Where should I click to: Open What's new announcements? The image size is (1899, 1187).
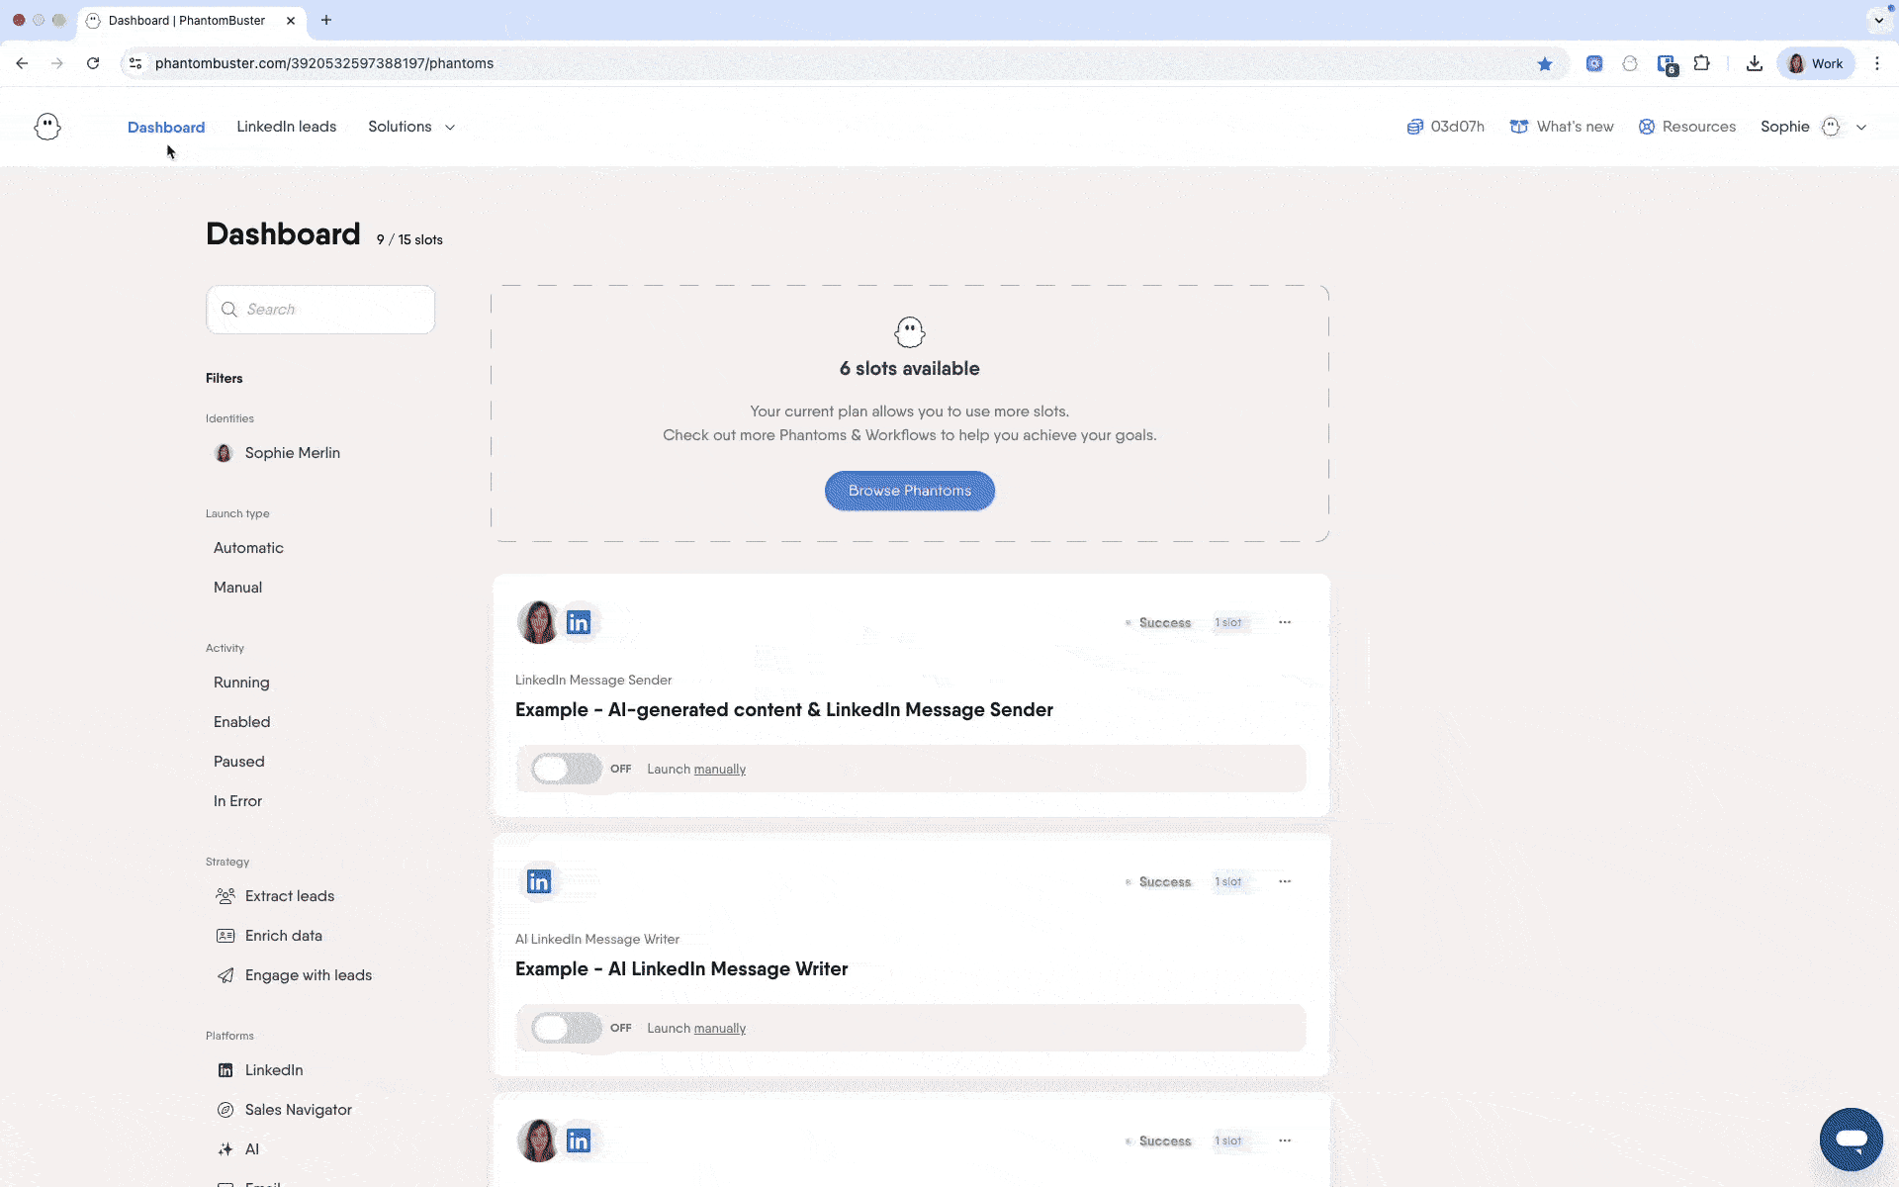click(x=1562, y=127)
